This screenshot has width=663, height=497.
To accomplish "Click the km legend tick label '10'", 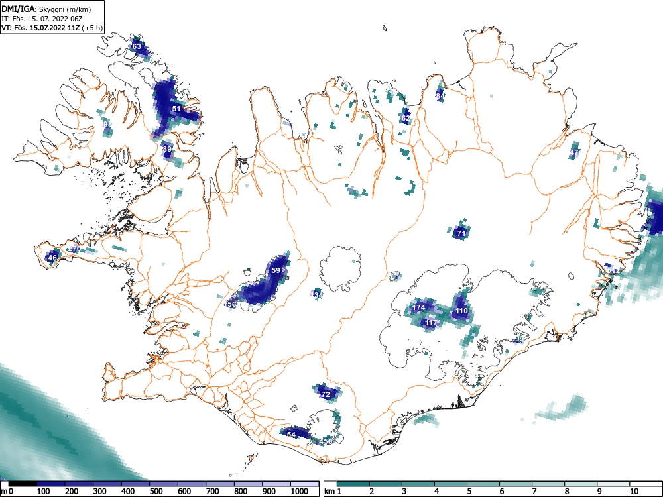I will [x=633, y=492].
